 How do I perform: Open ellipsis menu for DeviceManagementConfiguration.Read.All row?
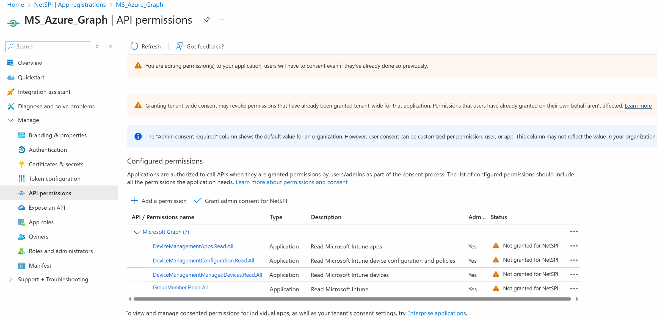click(x=574, y=260)
